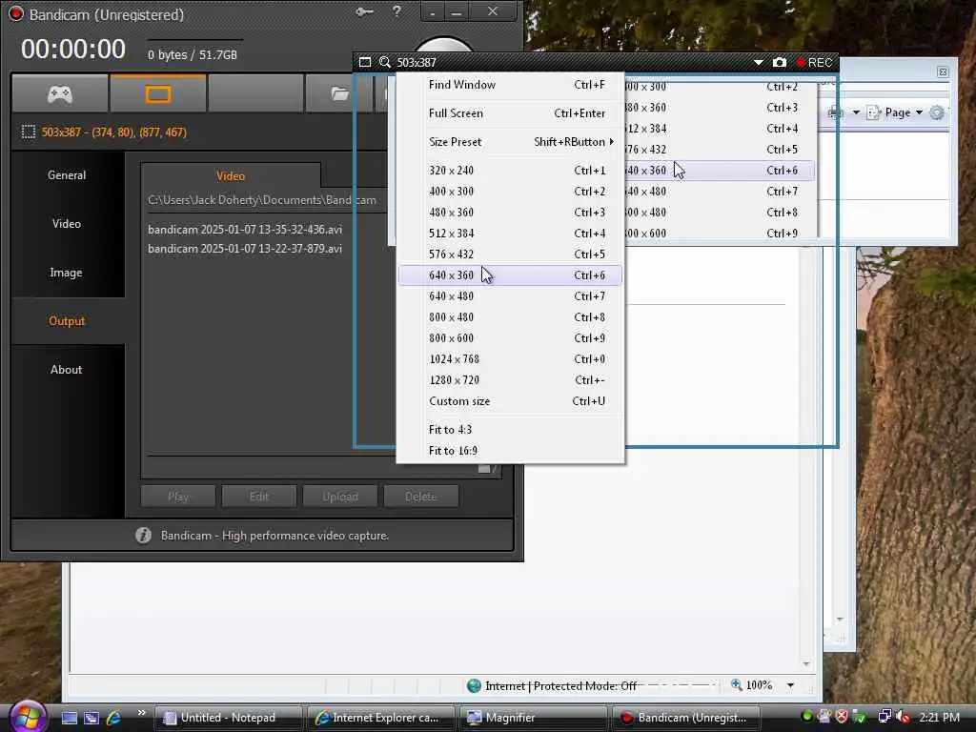Switch to the orange Video output tab
Screen dimensions: 976x732
231,176
